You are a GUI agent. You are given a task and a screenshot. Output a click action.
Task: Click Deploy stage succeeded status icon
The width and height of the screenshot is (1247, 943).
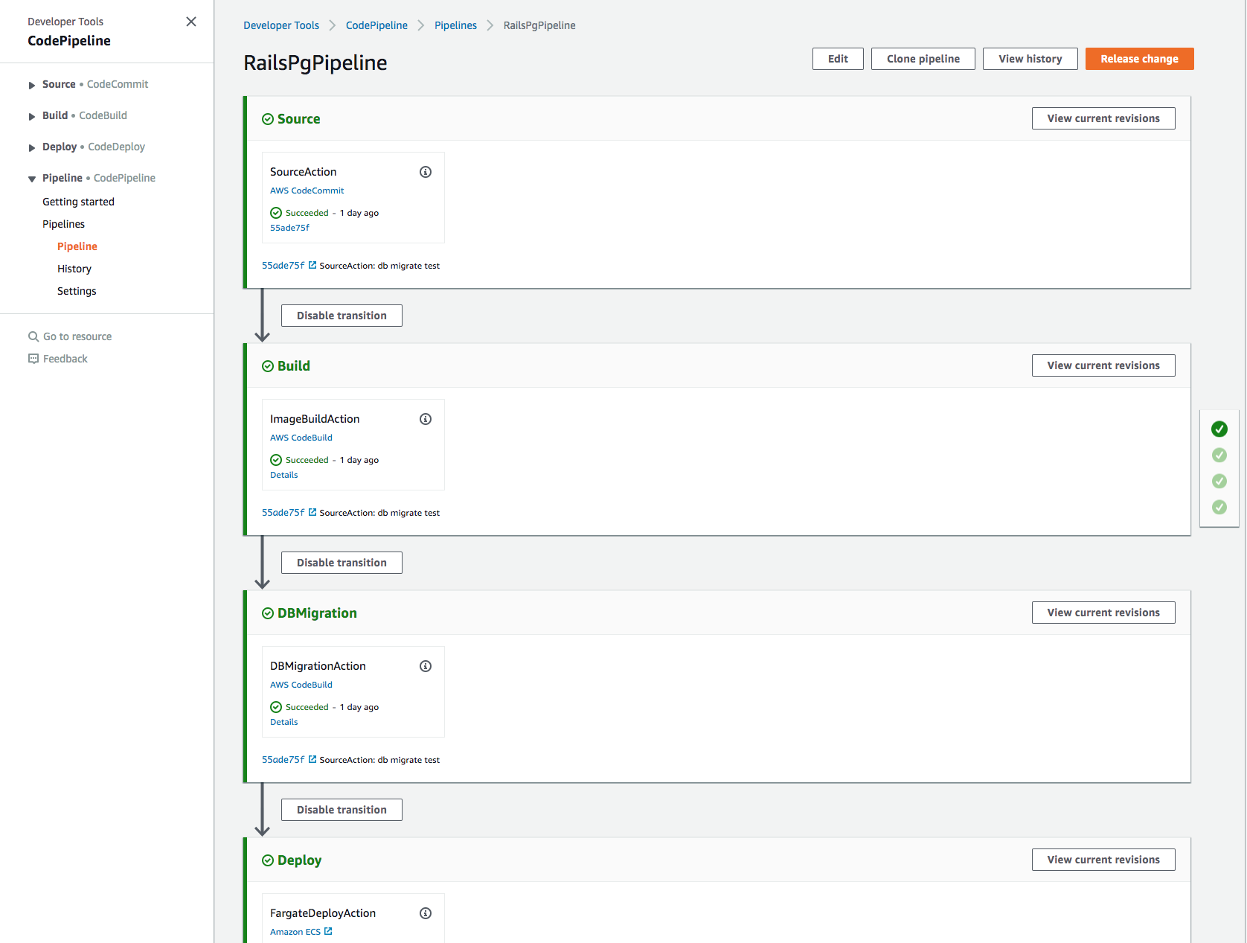pyautogui.click(x=268, y=860)
